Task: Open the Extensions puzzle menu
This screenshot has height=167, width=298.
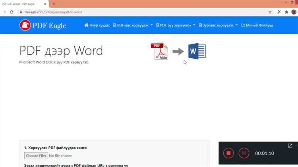Action: pos(286,12)
